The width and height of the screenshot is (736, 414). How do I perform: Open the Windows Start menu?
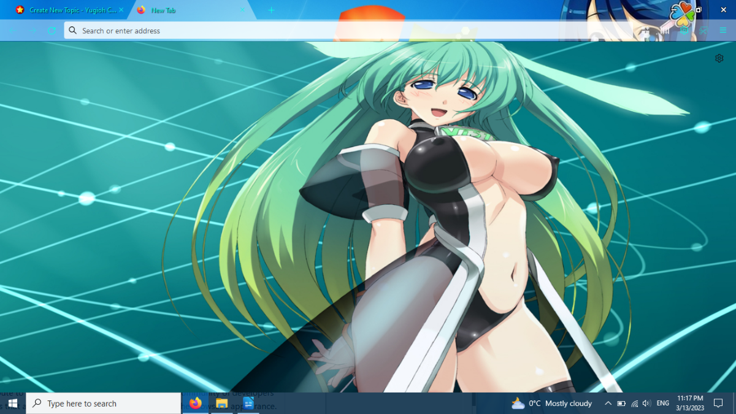[x=13, y=404]
